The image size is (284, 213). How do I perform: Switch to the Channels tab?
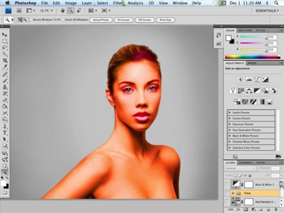(246, 163)
